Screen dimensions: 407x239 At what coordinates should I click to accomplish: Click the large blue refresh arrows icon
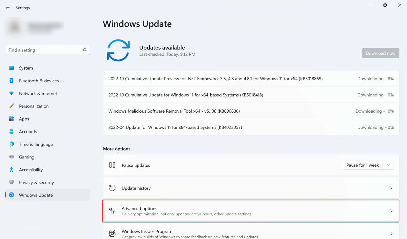point(118,50)
